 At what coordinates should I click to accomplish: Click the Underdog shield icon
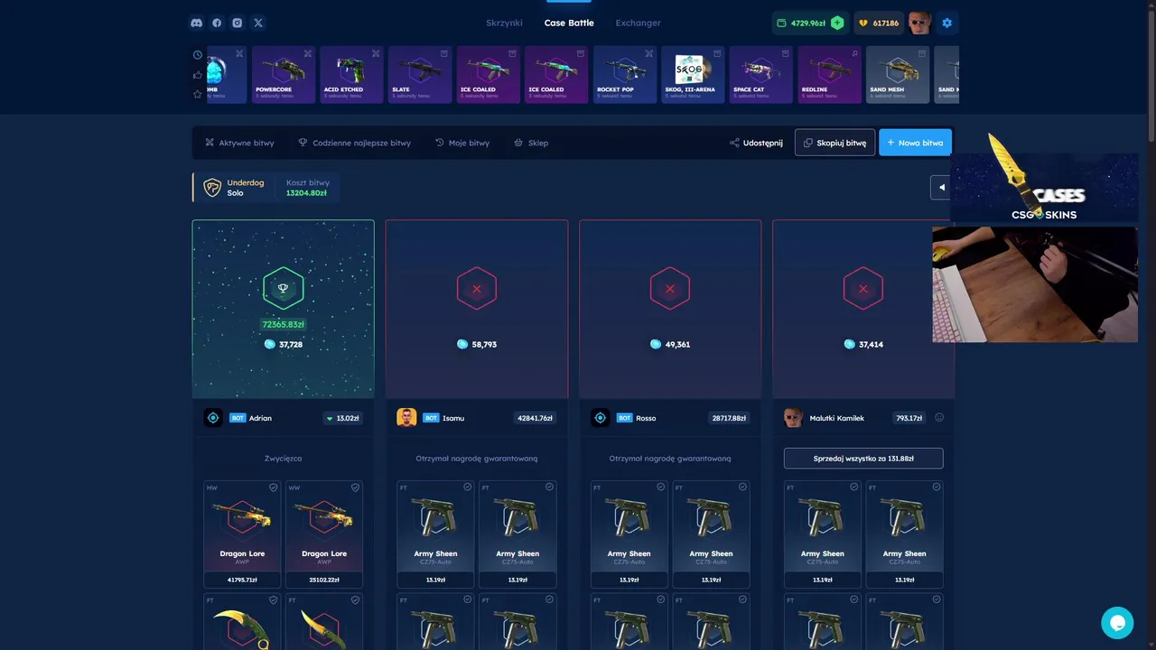[x=212, y=188]
